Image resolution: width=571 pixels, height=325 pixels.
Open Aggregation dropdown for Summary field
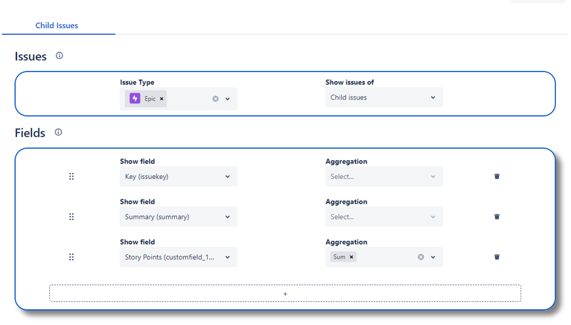[x=384, y=217]
